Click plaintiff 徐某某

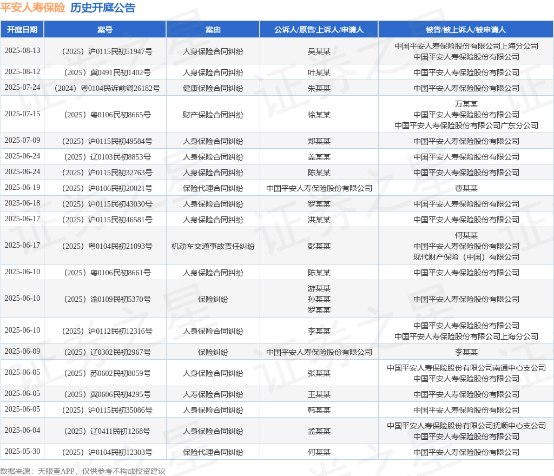click(x=319, y=115)
